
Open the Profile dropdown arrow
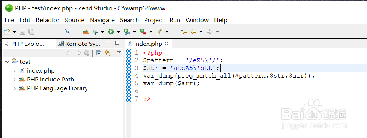pyautogui.click(x=135, y=32)
